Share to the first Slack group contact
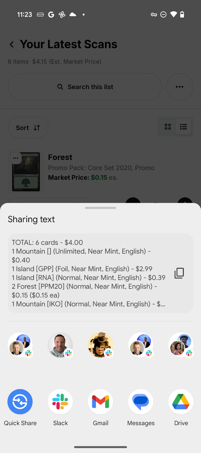This screenshot has height=453, width=201. 20,345
